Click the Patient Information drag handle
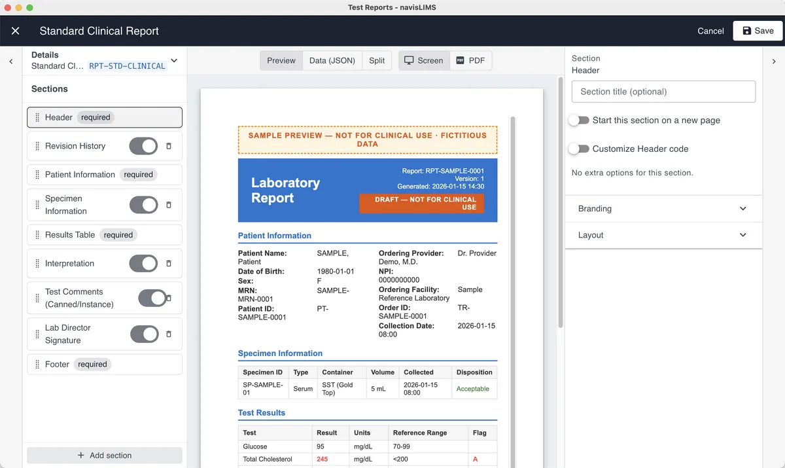The image size is (785, 468). pyautogui.click(x=37, y=175)
